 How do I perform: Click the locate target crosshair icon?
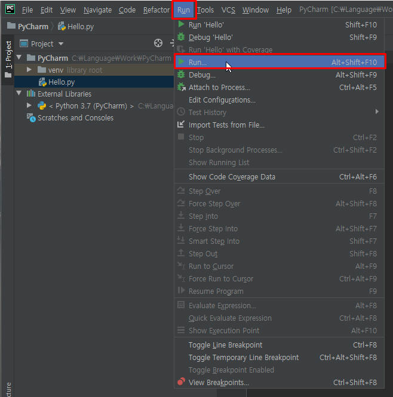tap(158, 44)
